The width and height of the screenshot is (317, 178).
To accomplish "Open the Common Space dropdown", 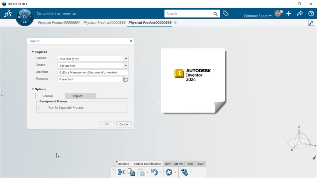I will (x=258, y=16).
